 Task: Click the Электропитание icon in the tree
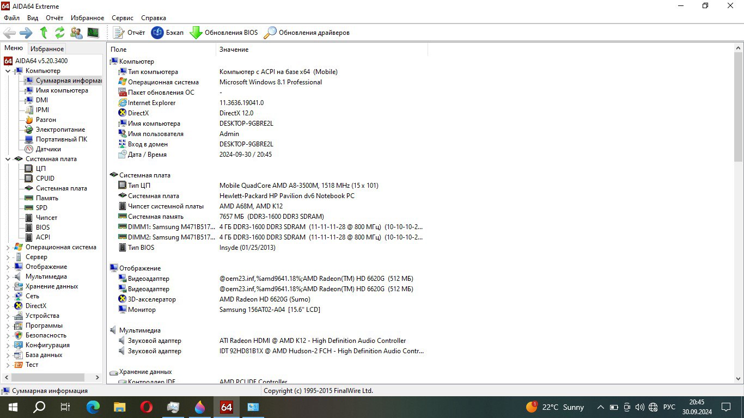click(x=29, y=130)
